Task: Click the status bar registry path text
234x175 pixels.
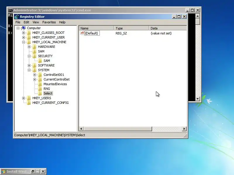Action: coord(50,135)
